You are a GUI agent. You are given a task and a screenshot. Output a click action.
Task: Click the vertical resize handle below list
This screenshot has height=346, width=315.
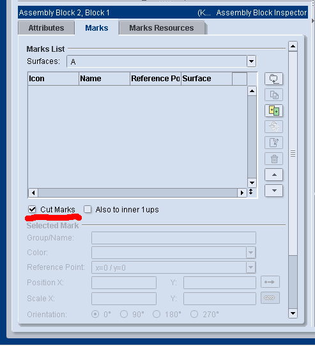click(x=251, y=192)
